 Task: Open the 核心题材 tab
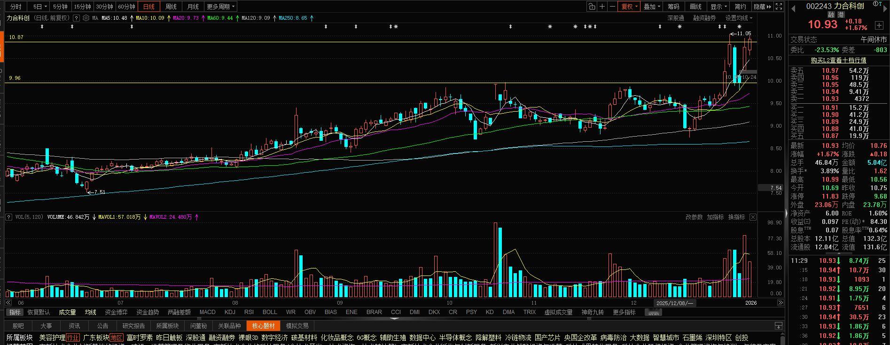[x=264, y=326]
